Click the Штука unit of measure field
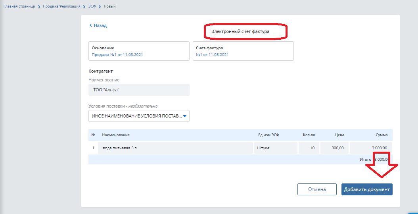 tap(275, 148)
